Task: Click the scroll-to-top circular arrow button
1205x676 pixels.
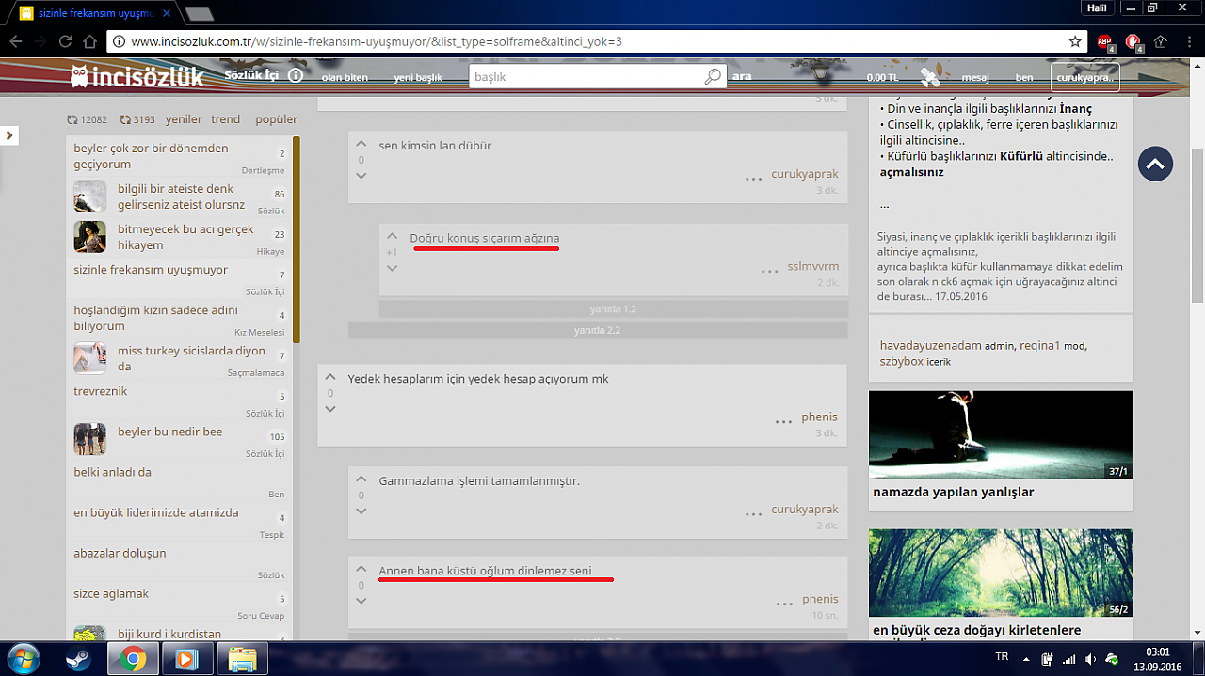Action: (1155, 164)
